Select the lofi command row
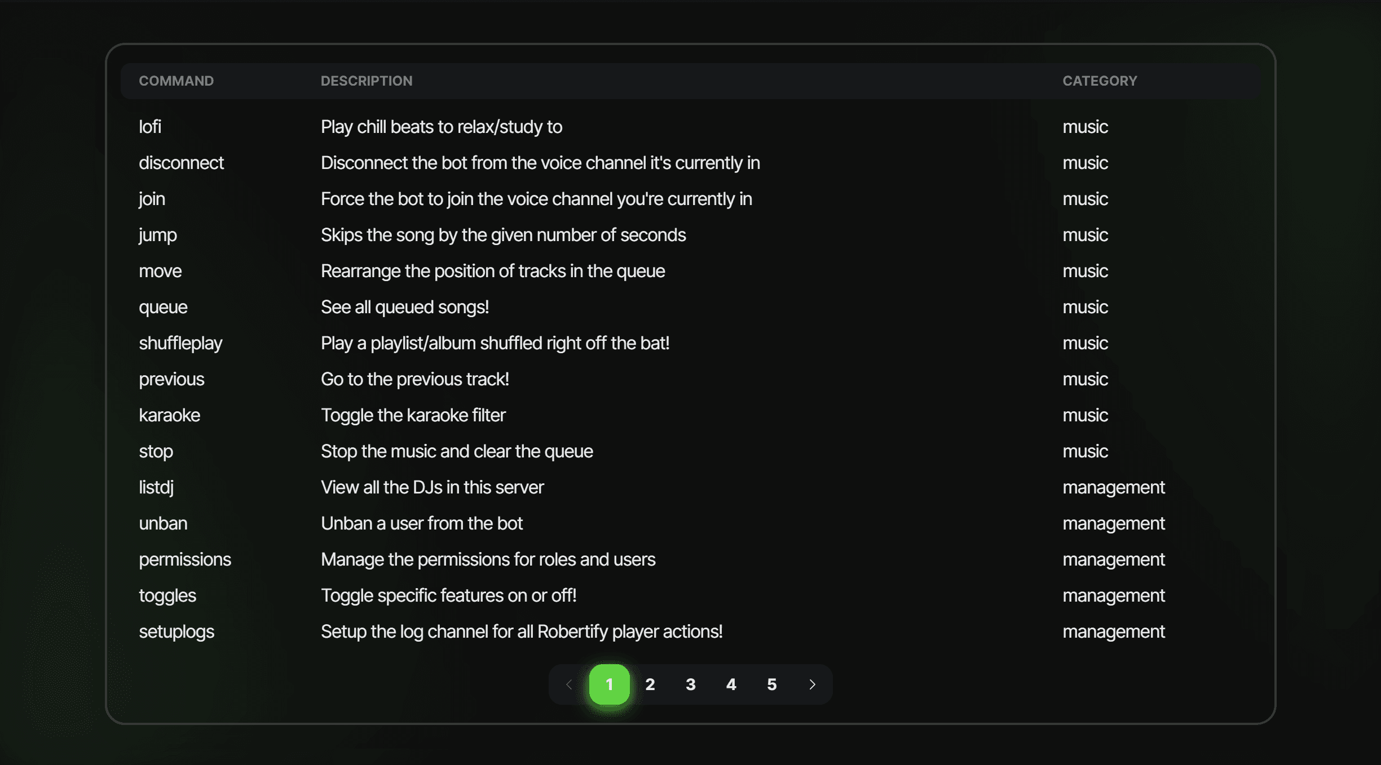Screen dimensions: 1381x765 click(150, 127)
